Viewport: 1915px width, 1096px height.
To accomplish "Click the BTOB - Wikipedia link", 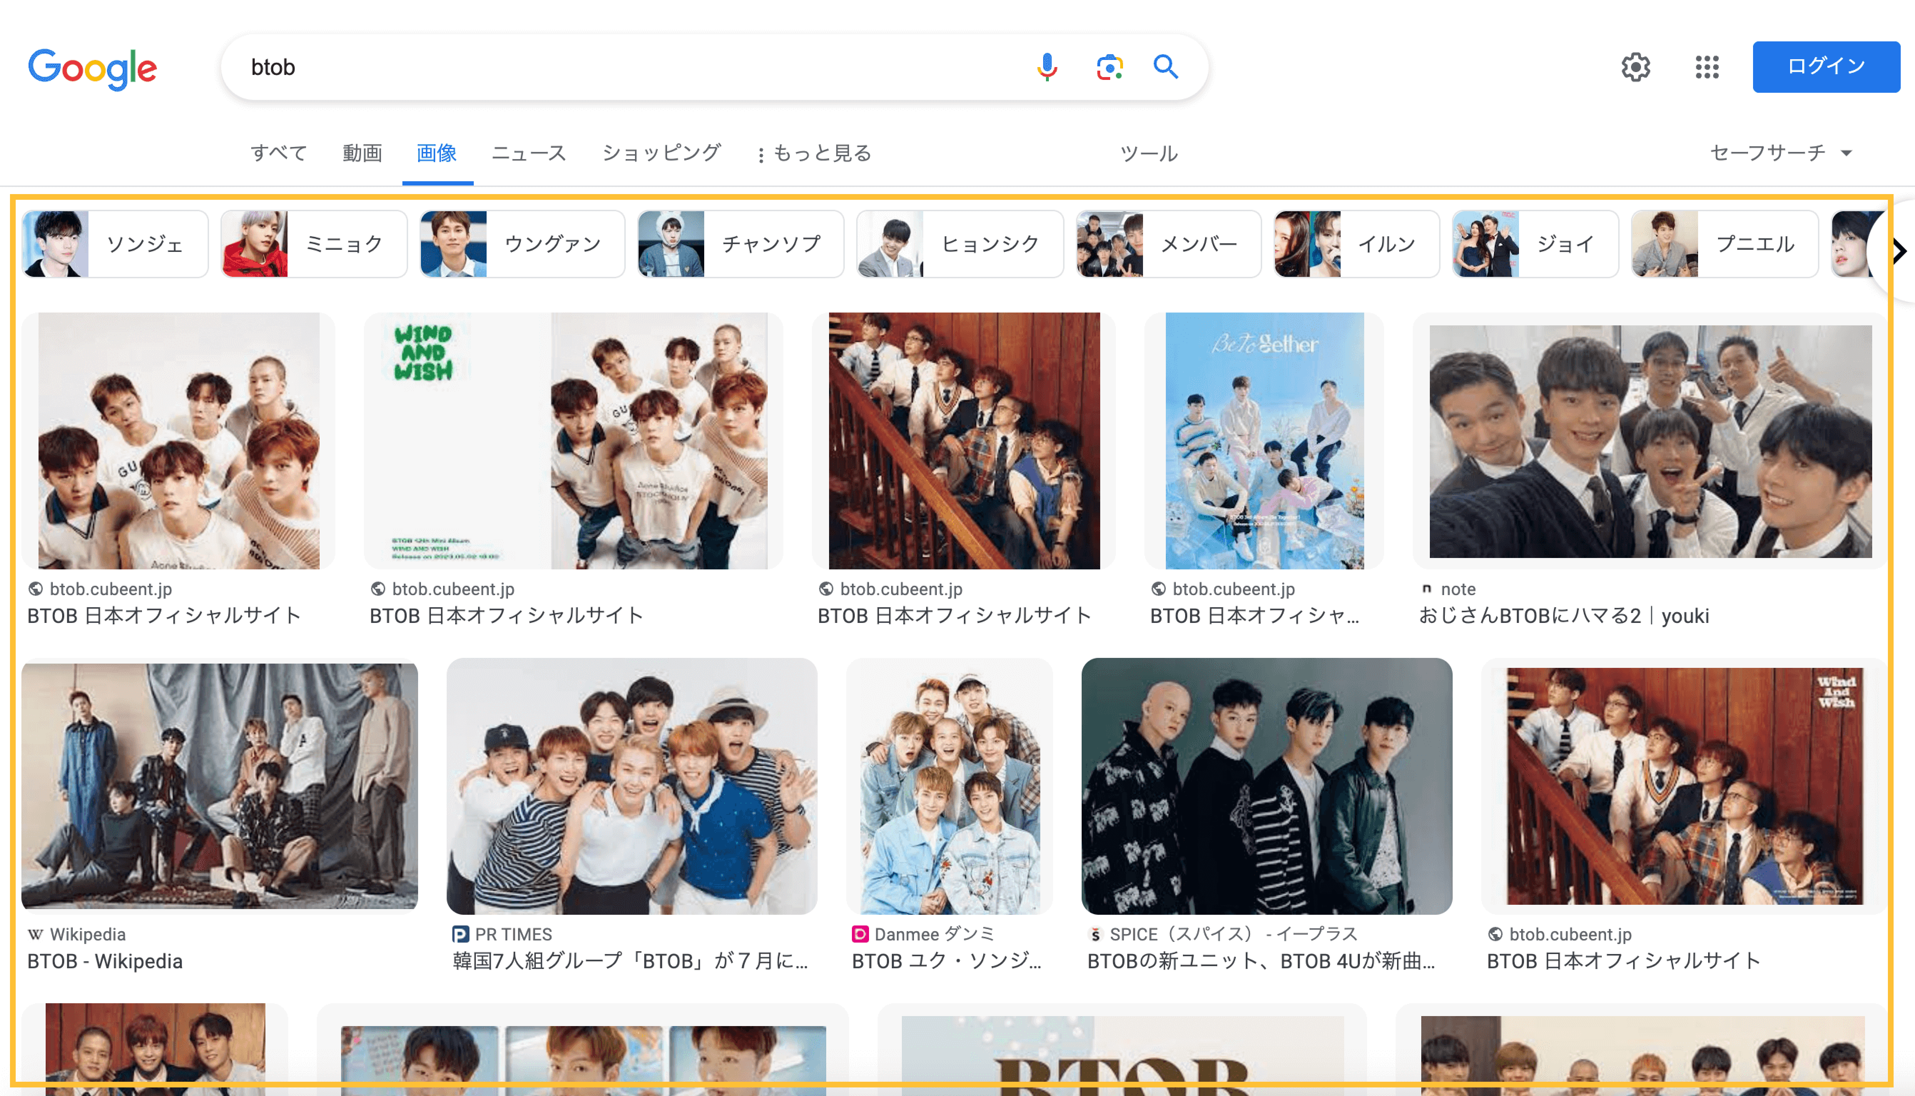I will tap(105, 961).
